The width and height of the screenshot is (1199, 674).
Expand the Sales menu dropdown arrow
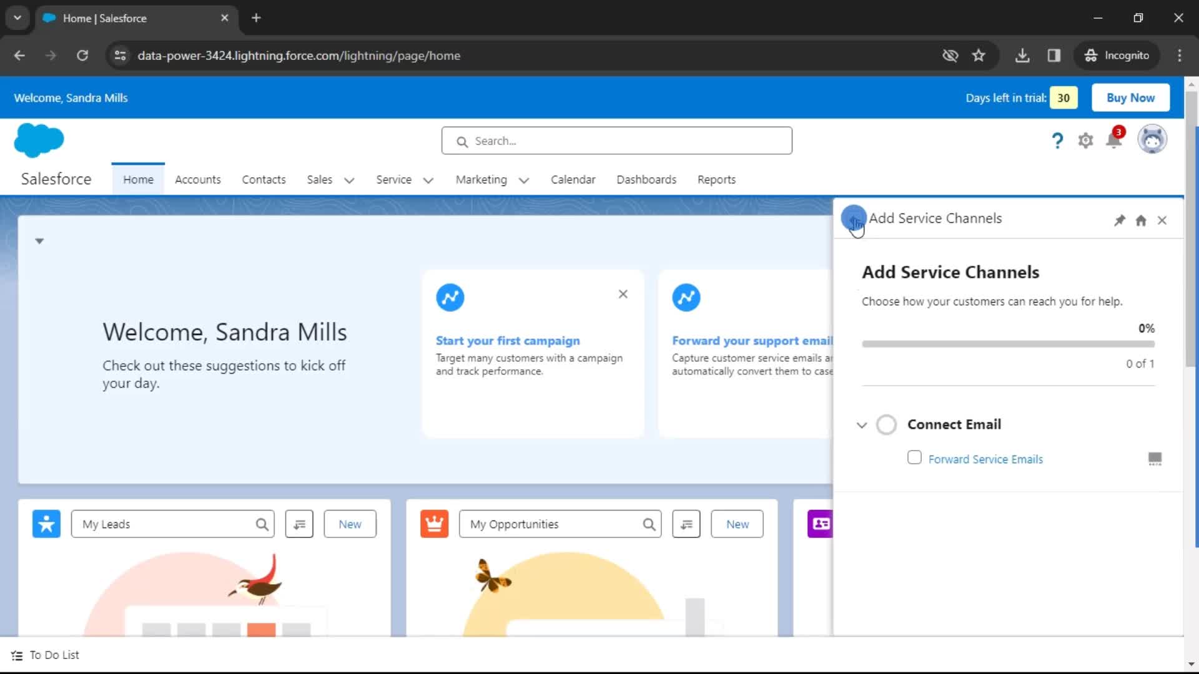pyautogui.click(x=350, y=180)
